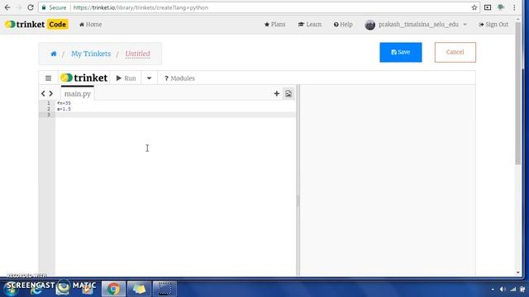
Task: Open the Modules help
Action: click(179, 78)
